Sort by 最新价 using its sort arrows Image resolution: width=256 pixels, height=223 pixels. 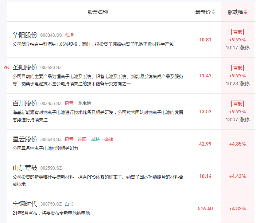pos(213,12)
